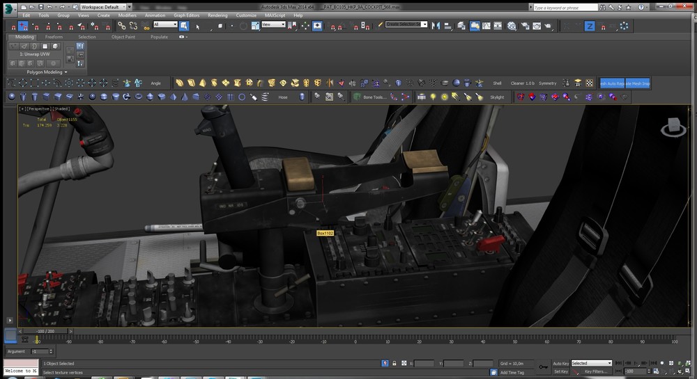The image size is (697, 379).
Task: Switch to the Freeform ribbon tab
Action: tap(54, 37)
